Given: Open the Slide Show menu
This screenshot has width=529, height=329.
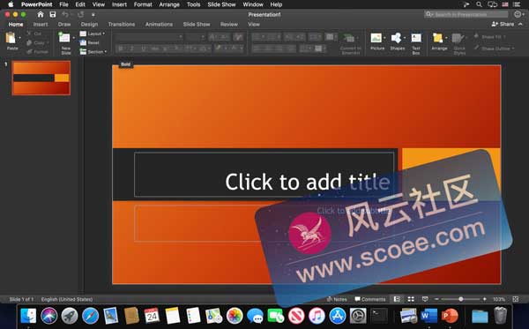Looking at the screenshot, I should 221,4.
